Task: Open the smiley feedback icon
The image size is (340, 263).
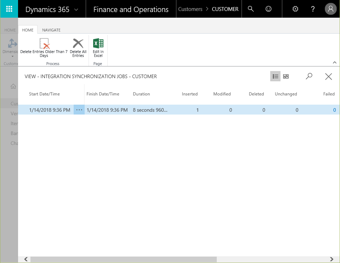Action: 268,9
